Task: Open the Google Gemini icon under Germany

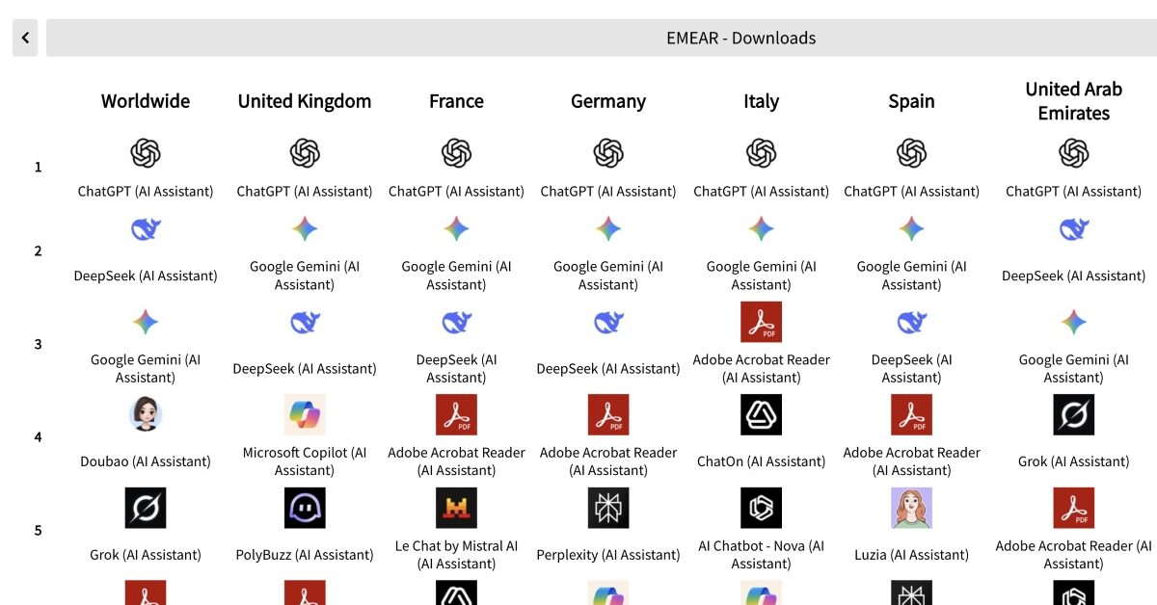Action: 608,229
